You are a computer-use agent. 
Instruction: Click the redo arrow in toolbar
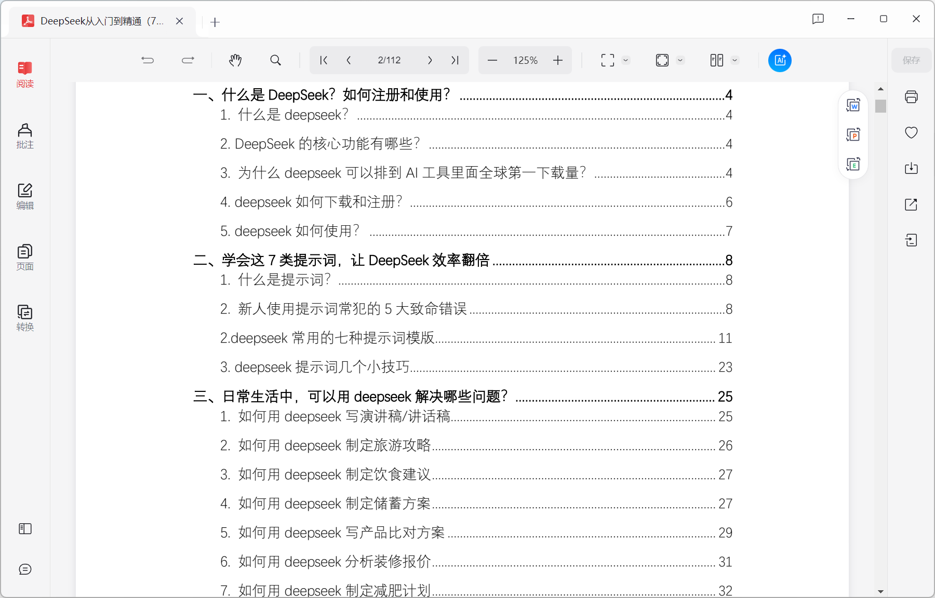[x=188, y=60]
